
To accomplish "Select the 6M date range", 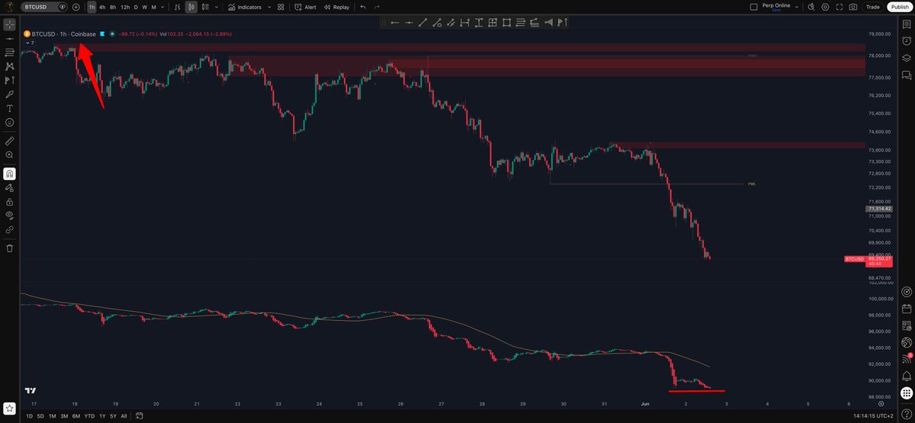I will coord(76,416).
